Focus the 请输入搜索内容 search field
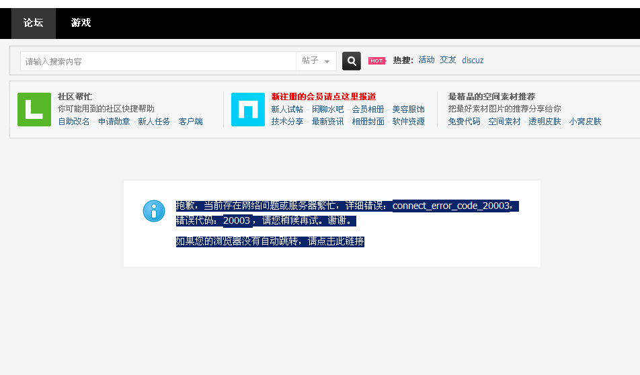Screen dimensions: 640x375 pyautogui.click(x=158, y=61)
